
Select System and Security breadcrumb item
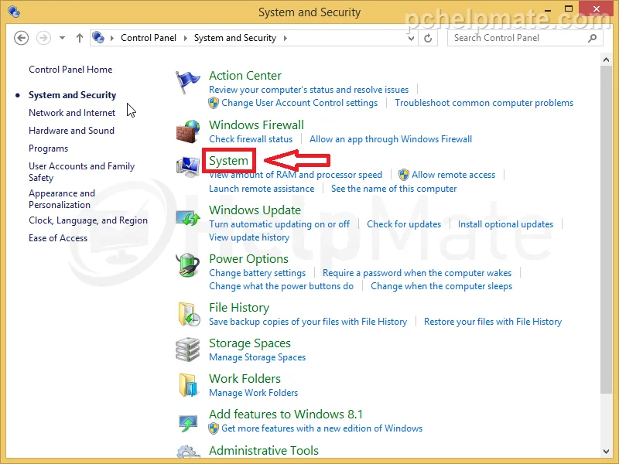coord(235,38)
